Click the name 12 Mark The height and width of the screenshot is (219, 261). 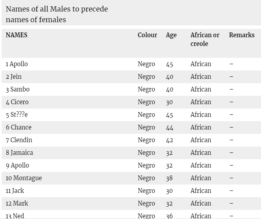click(17, 204)
